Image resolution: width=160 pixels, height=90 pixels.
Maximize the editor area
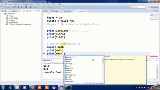157,11
